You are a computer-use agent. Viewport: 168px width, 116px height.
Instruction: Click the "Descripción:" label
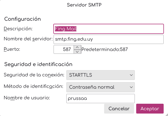click(18, 28)
